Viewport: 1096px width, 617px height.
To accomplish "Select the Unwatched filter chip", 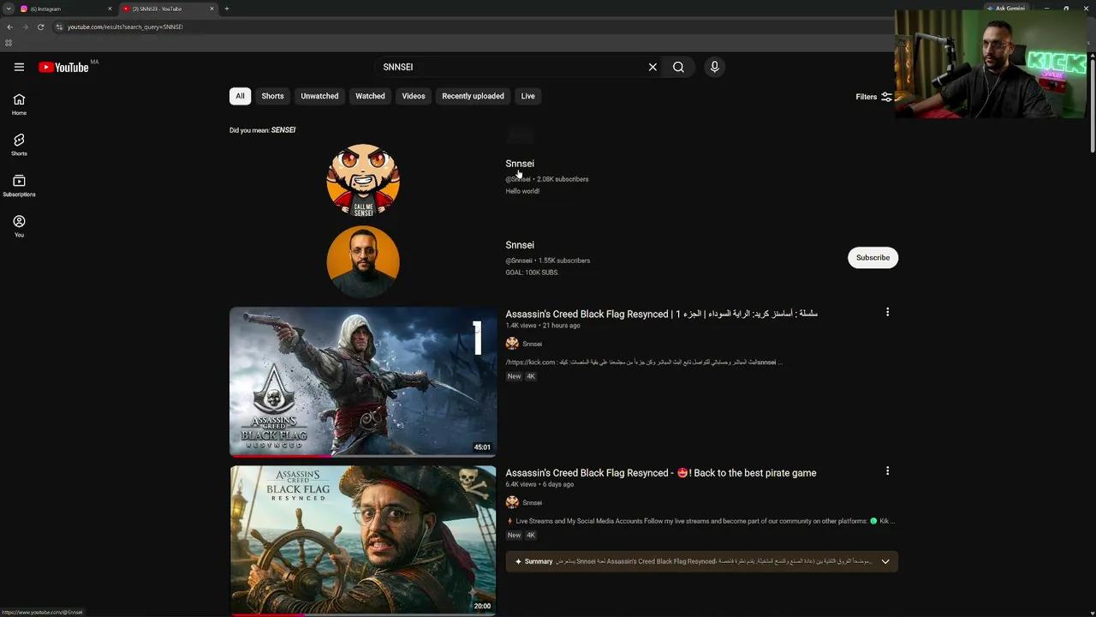I will click(x=319, y=96).
